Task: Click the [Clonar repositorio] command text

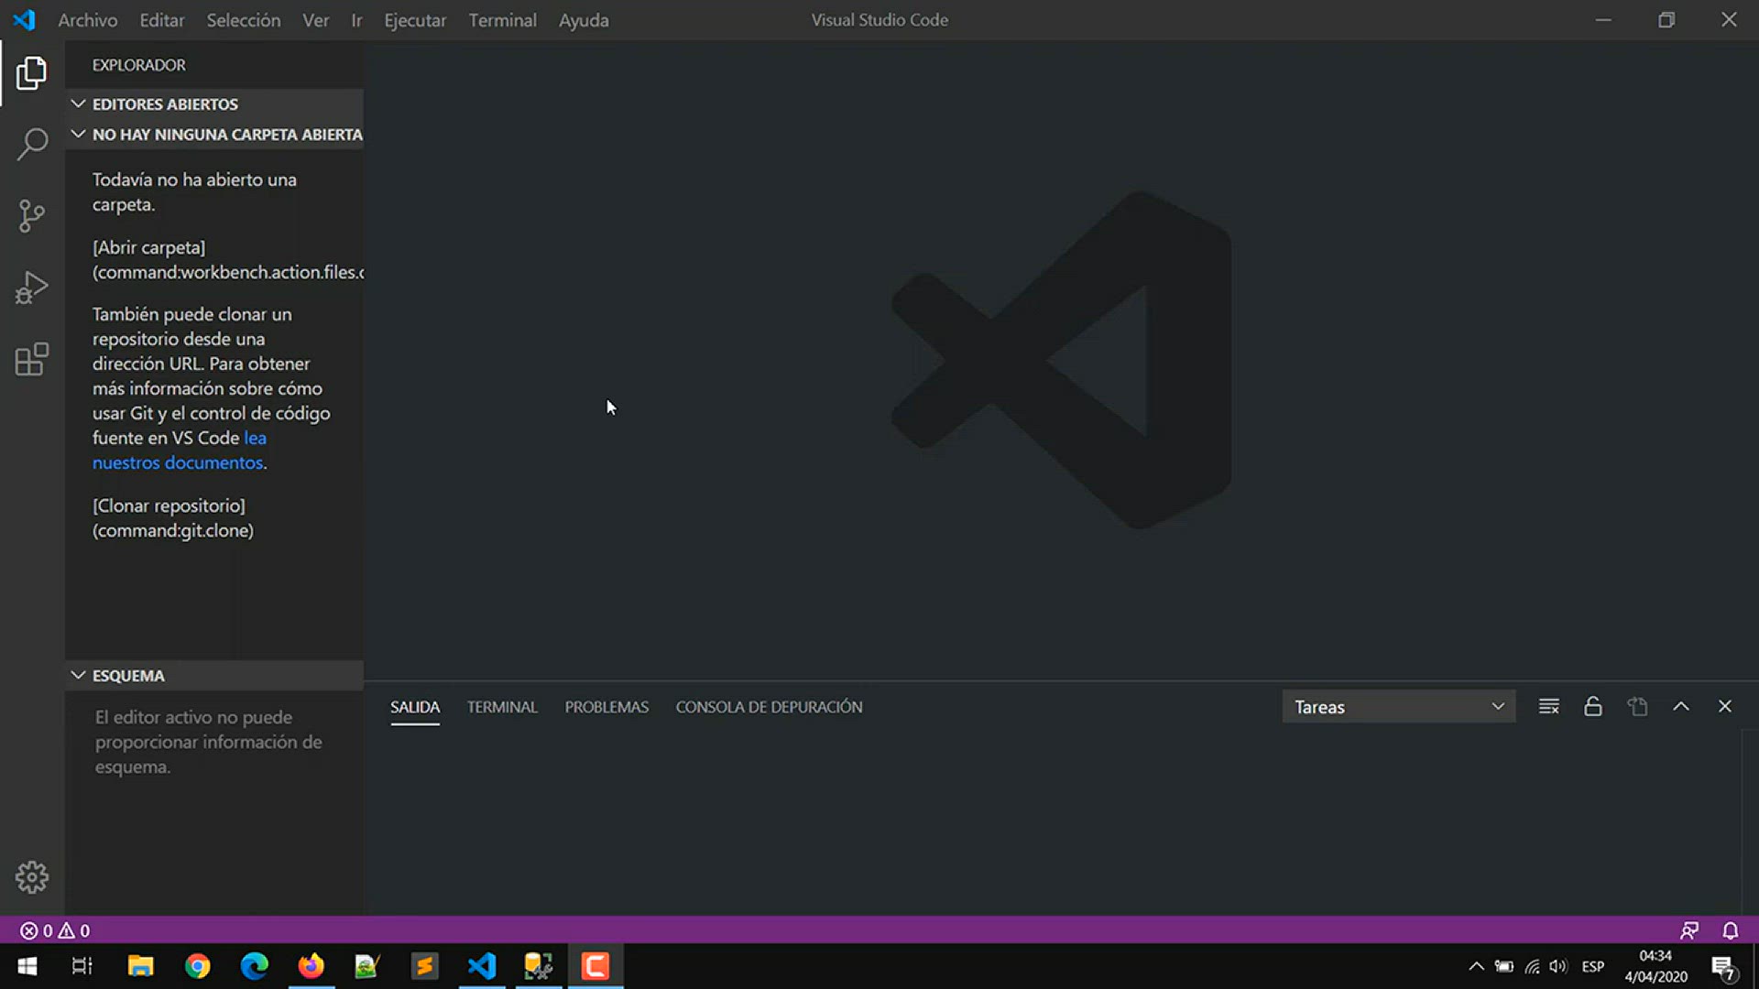Action: (169, 505)
